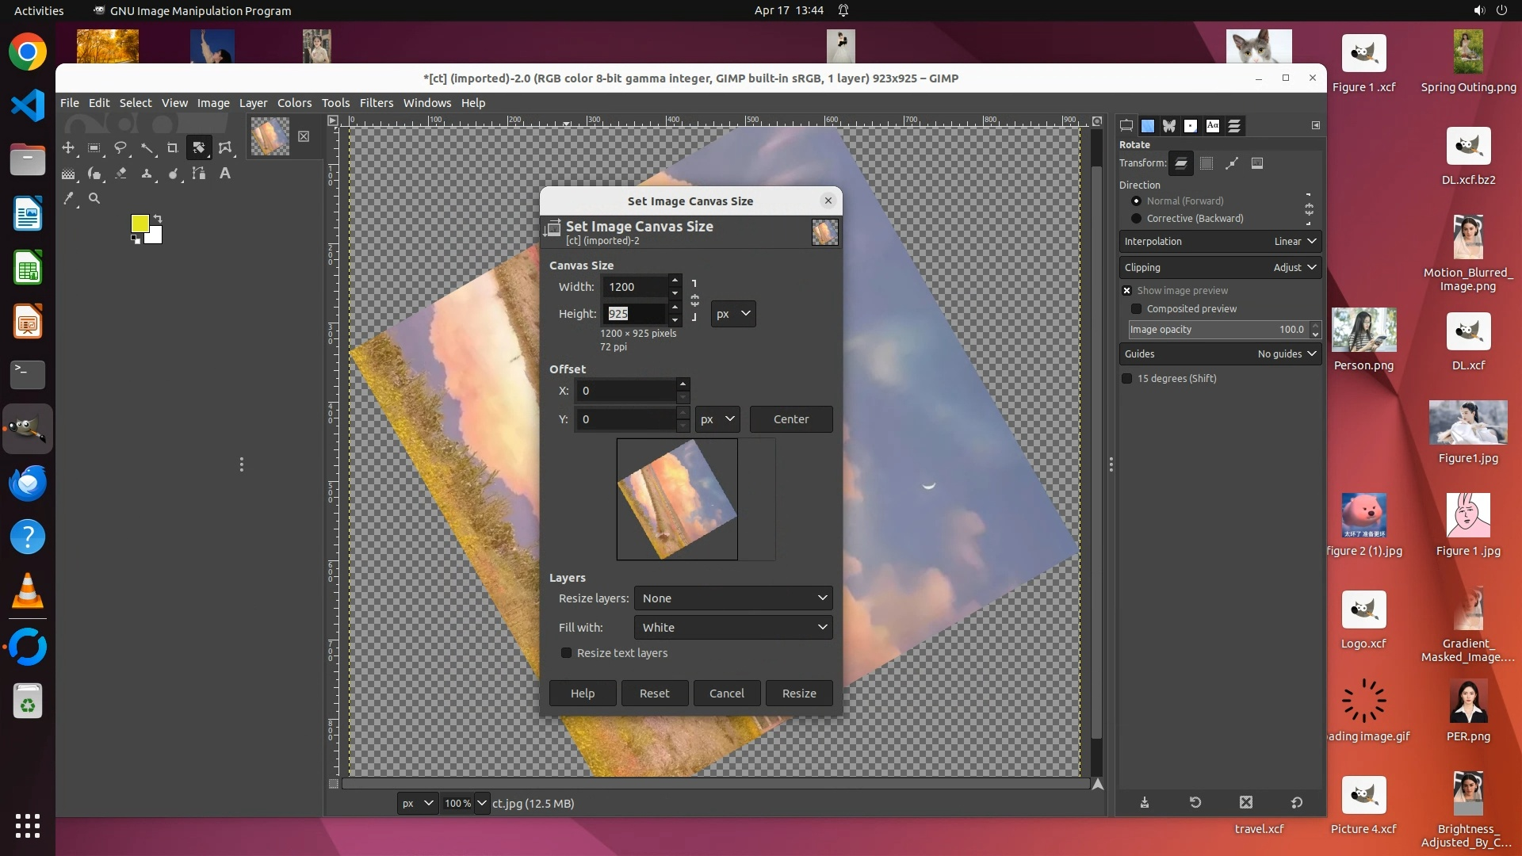Select the Text tool
Image resolution: width=1522 pixels, height=856 pixels.
(x=225, y=174)
